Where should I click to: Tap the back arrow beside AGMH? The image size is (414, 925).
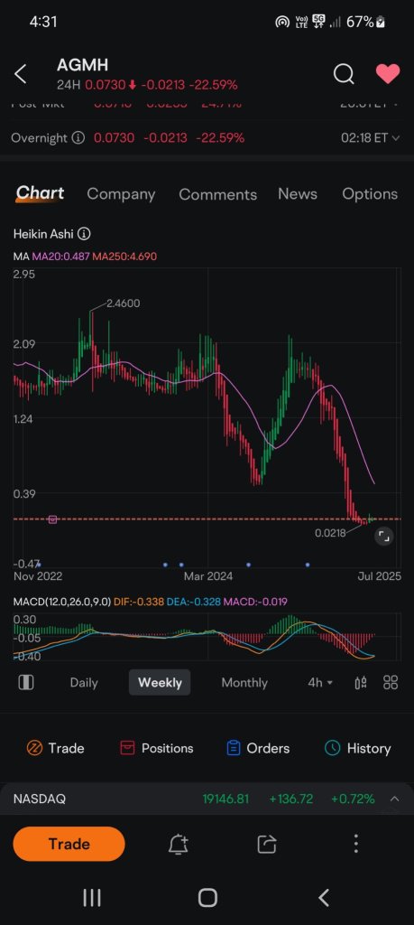point(21,74)
